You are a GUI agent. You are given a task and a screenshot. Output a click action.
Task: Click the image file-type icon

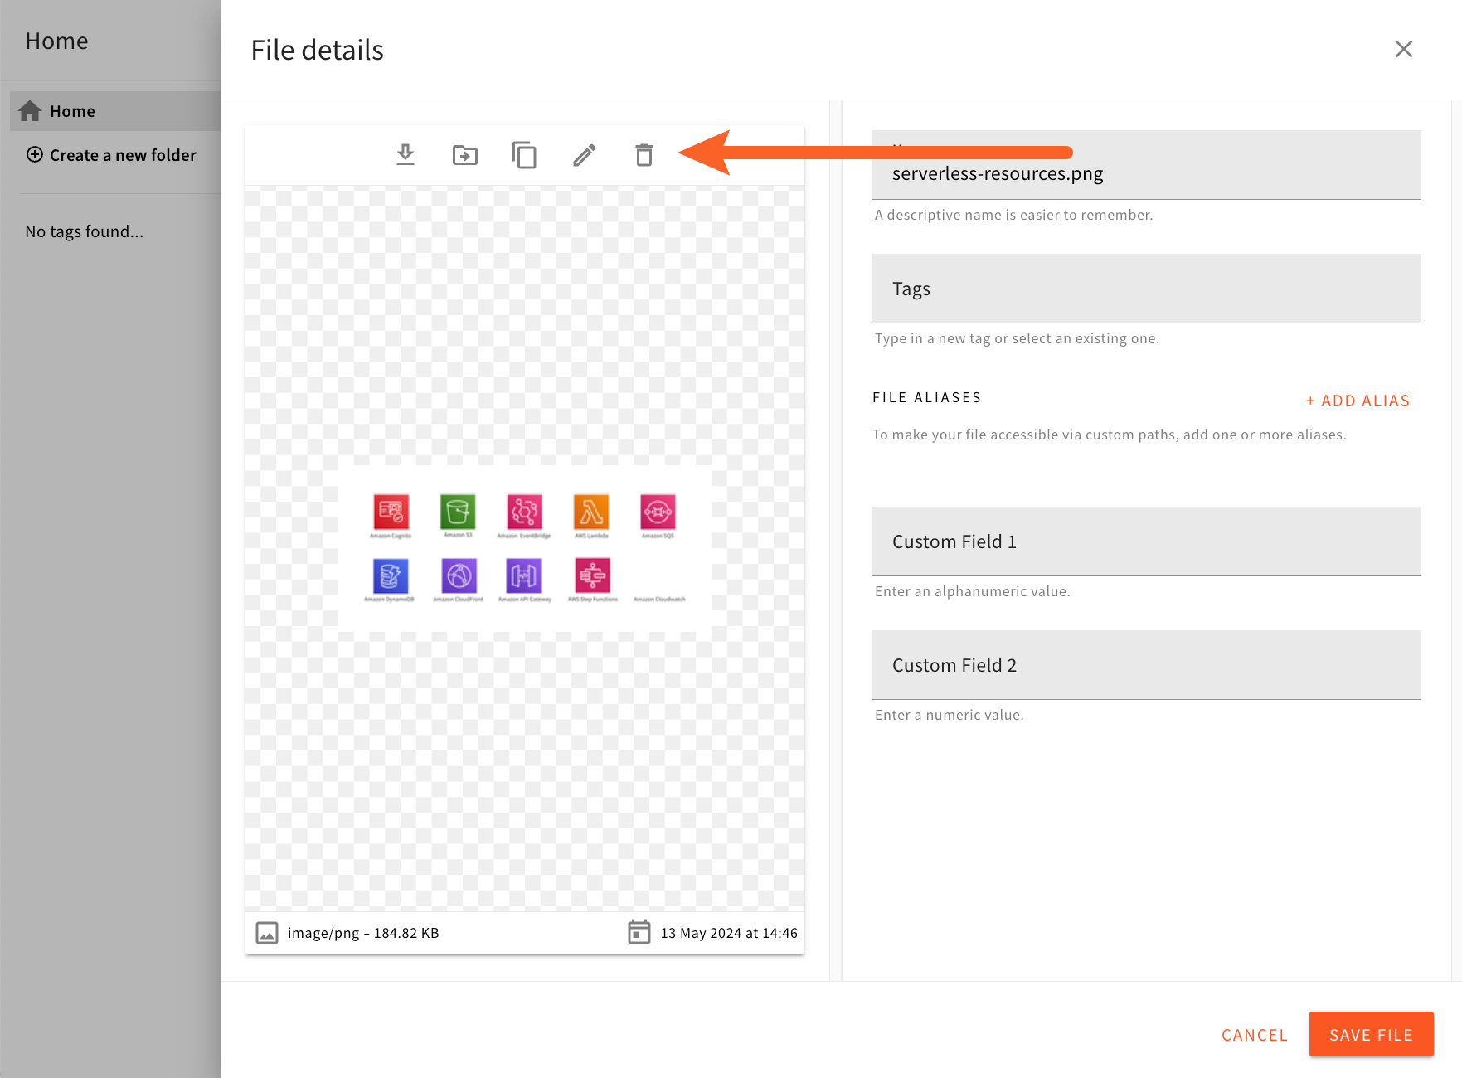pyautogui.click(x=266, y=932)
